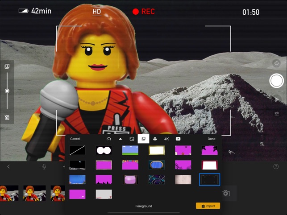Image resolution: width=287 pixels, height=215 pixels.
Task: Choose the magenta colorful bunting foreground
Action: coord(130,165)
